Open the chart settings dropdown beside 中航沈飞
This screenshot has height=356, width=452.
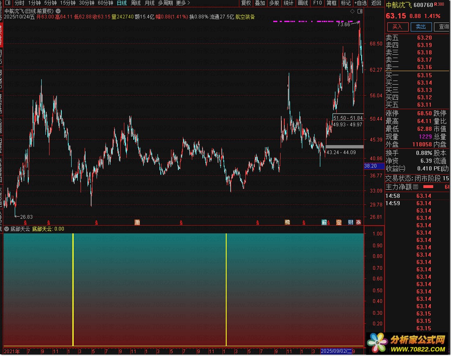[58, 11]
